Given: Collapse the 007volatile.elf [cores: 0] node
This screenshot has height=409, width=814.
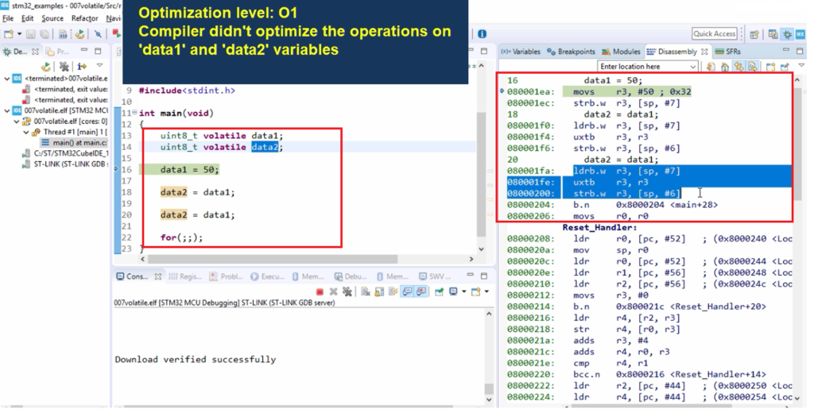Looking at the screenshot, I should (x=17, y=122).
